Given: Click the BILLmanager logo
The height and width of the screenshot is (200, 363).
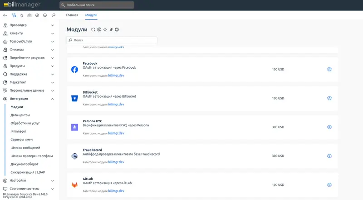Looking at the screenshot, I should [22, 5].
